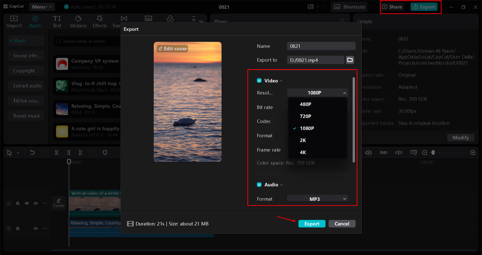The image size is (482, 255).
Task: Click the Company VP system track thumbnail
Action: 62,64
